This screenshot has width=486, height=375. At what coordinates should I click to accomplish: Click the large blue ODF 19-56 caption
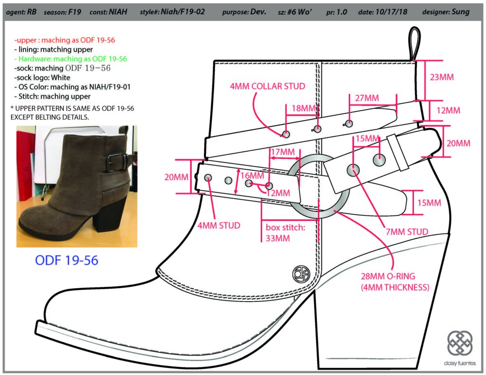coord(66,260)
